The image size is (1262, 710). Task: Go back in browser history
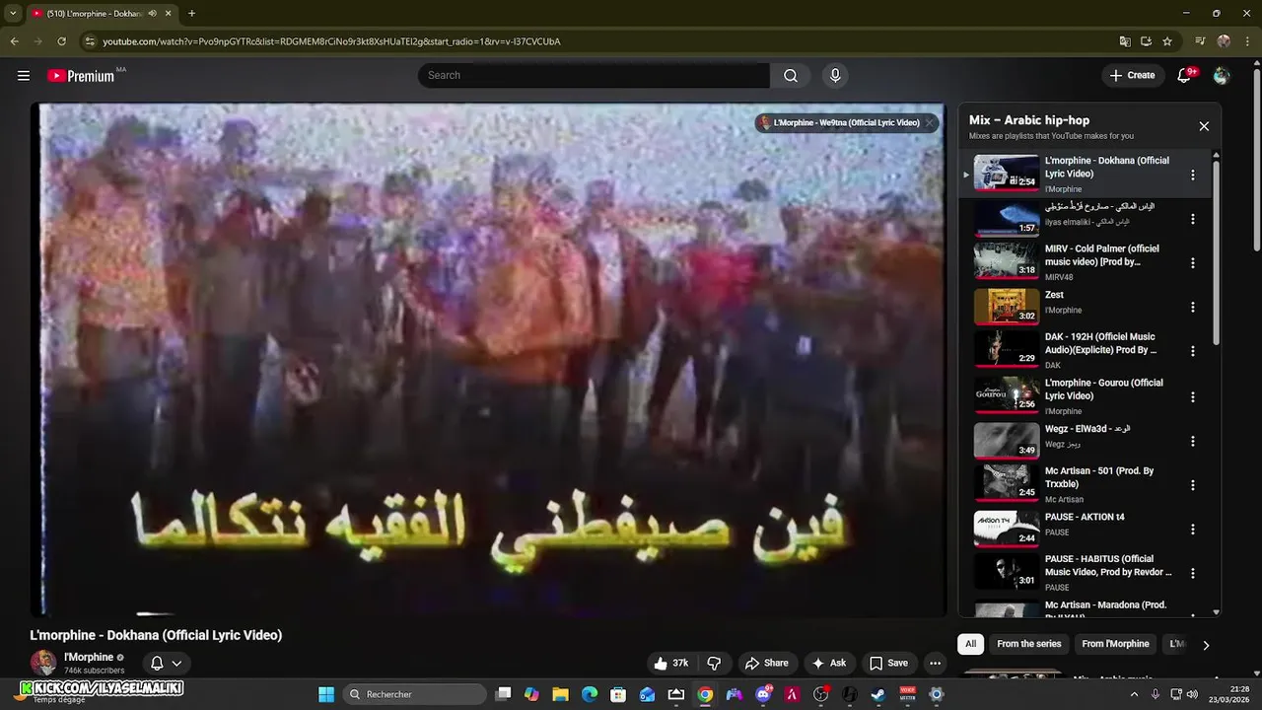tap(14, 41)
